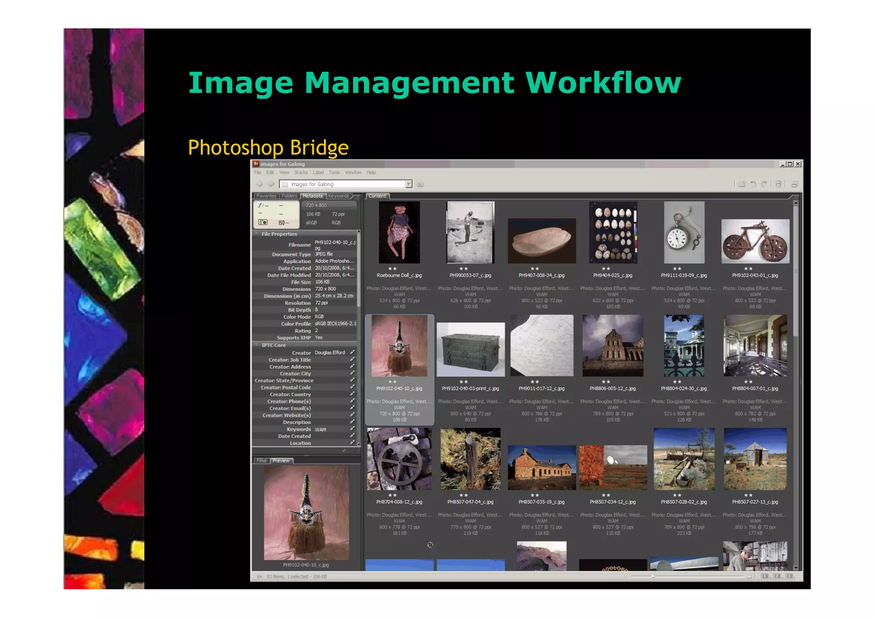Select the PH8806-005-12_c.jpg church thumbnail
This screenshot has height=618, width=874.
click(x=613, y=346)
